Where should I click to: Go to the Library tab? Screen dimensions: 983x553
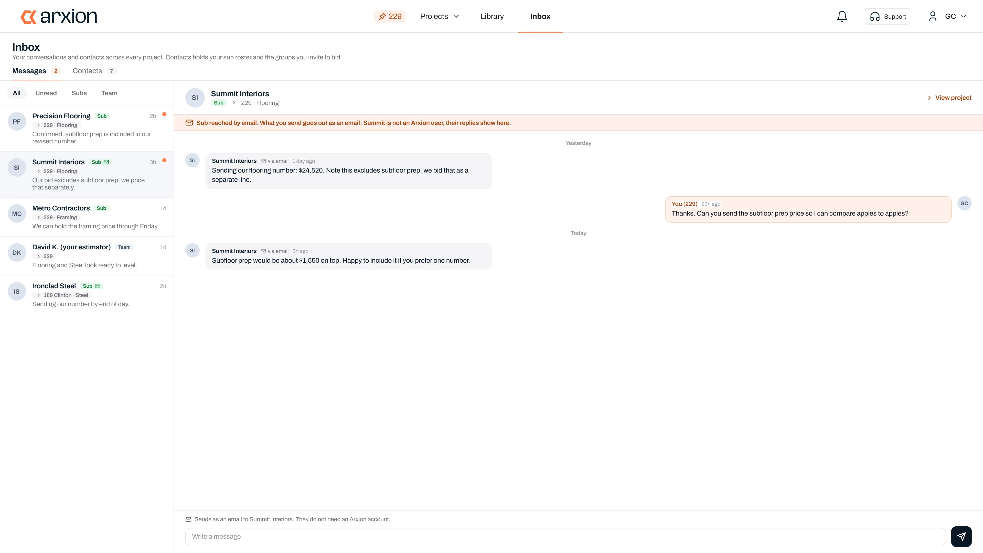click(492, 16)
